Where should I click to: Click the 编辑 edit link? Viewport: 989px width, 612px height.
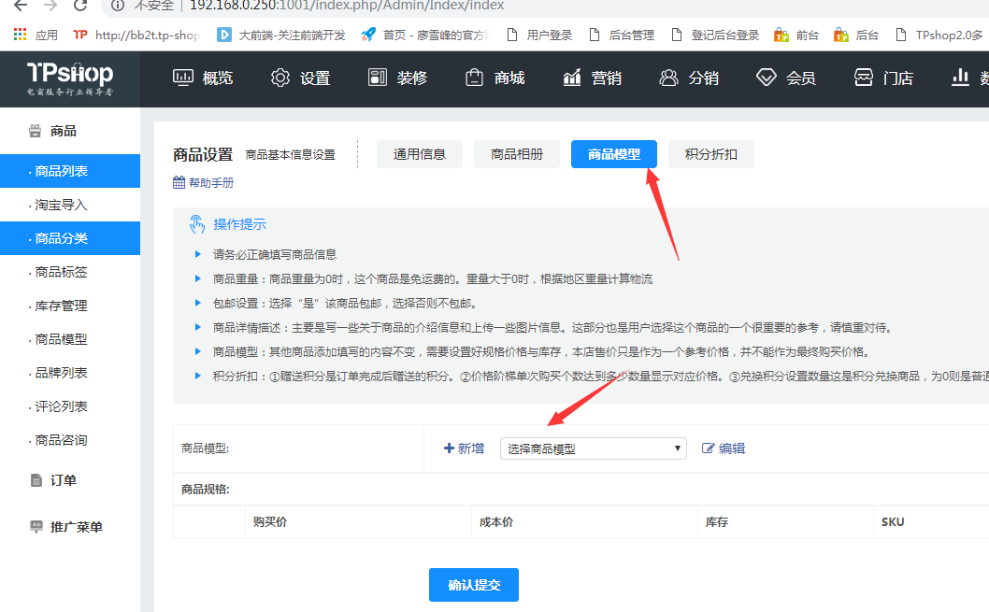click(722, 448)
